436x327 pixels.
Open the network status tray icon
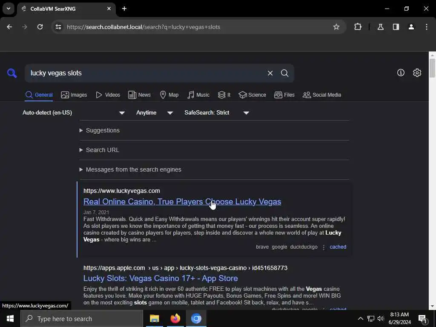coord(371,318)
